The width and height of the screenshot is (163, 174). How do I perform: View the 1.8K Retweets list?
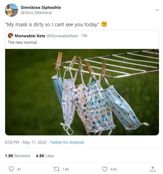[18, 156]
